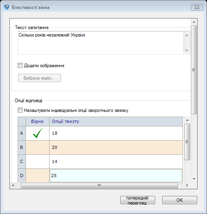Click the right arrow of horizontal scrollbar
Screen dimensions: 207x214
(187, 185)
